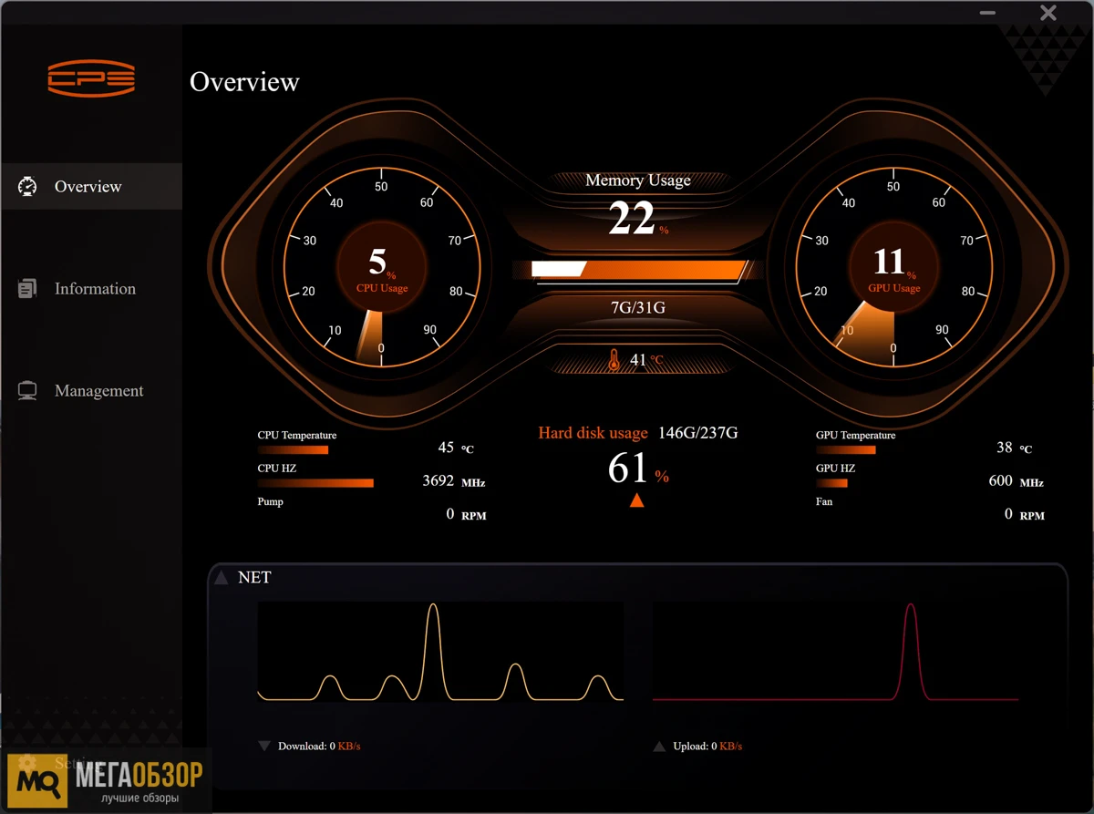The image size is (1094, 814).
Task: Click the "NET" panel title
Action: click(x=254, y=578)
